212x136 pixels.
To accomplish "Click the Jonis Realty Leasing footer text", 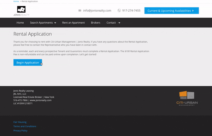I will click(24, 91).
